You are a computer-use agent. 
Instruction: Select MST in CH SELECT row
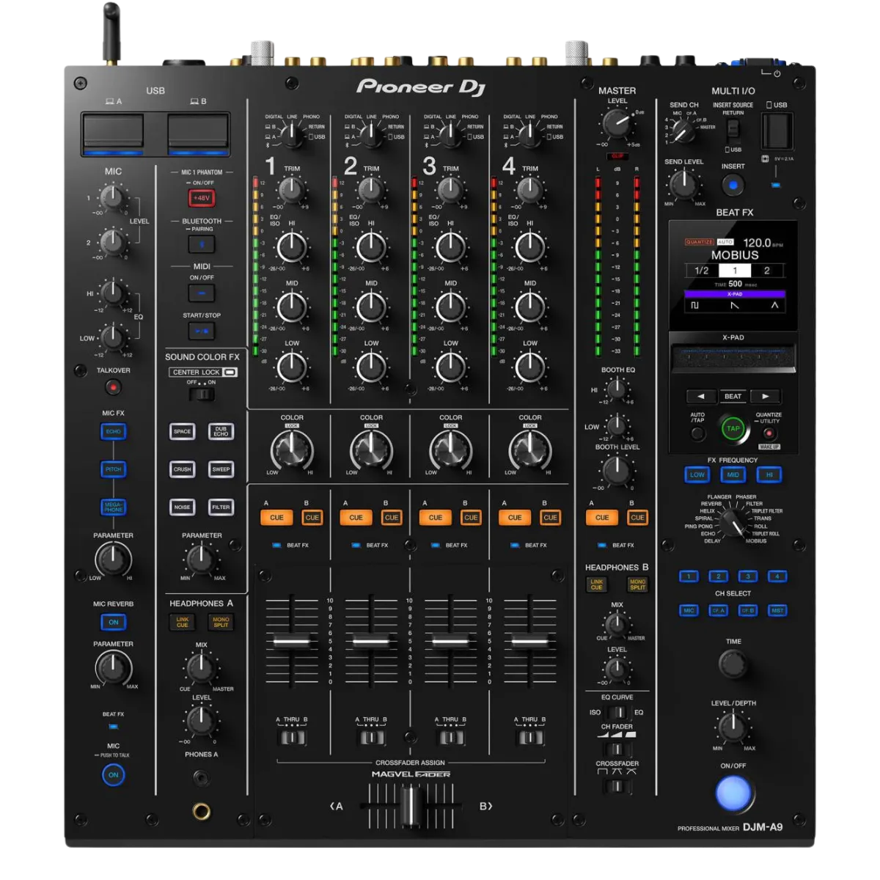[x=777, y=609]
